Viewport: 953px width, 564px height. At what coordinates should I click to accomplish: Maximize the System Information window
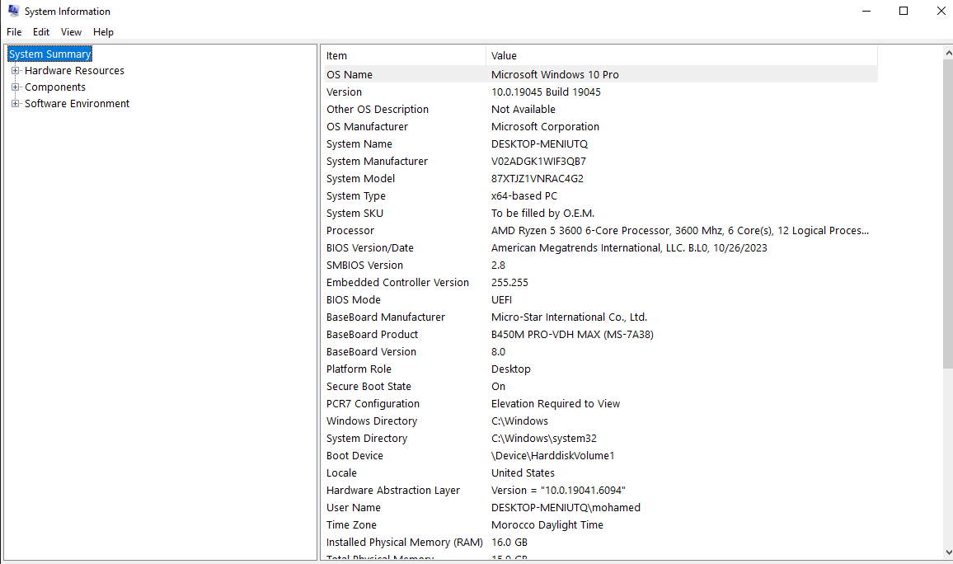(904, 11)
